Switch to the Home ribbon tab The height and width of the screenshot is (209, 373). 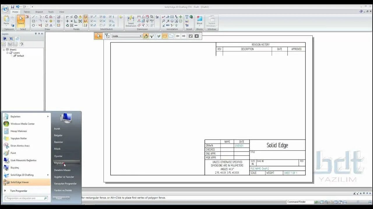coord(15,12)
